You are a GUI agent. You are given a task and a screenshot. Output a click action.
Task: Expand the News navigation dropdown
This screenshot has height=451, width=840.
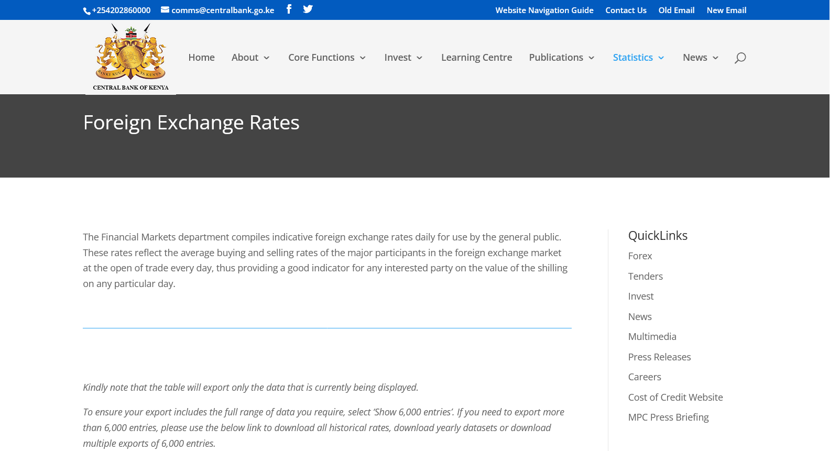[700, 58]
